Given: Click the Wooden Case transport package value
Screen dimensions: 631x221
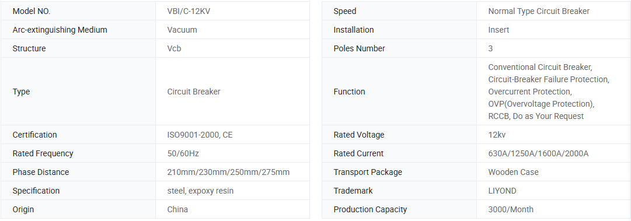Looking at the screenshot, I should coord(513,172).
